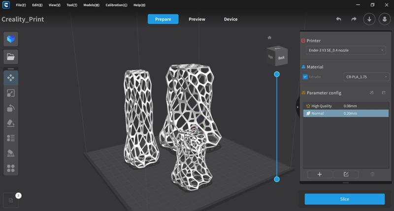The width and height of the screenshot is (394, 211).
Task: Select the Normal 0.20mm profile
Action: pyautogui.click(x=346, y=114)
